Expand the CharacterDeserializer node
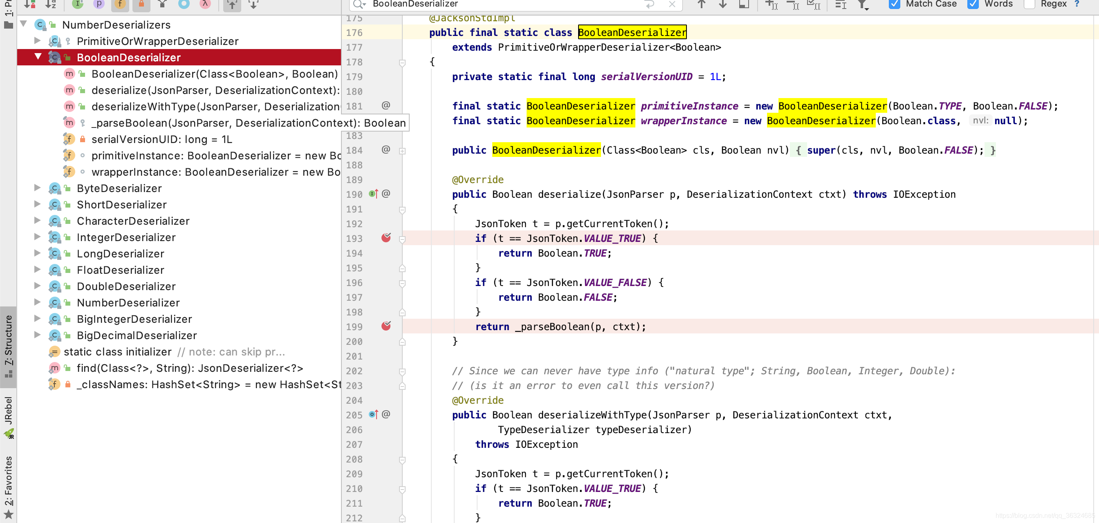This screenshot has width=1099, height=523. click(38, 220)
